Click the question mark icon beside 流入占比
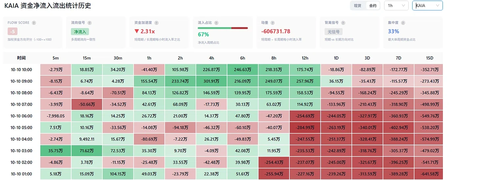The height and width of the screenshot is (180, 478). click(216, 23)
